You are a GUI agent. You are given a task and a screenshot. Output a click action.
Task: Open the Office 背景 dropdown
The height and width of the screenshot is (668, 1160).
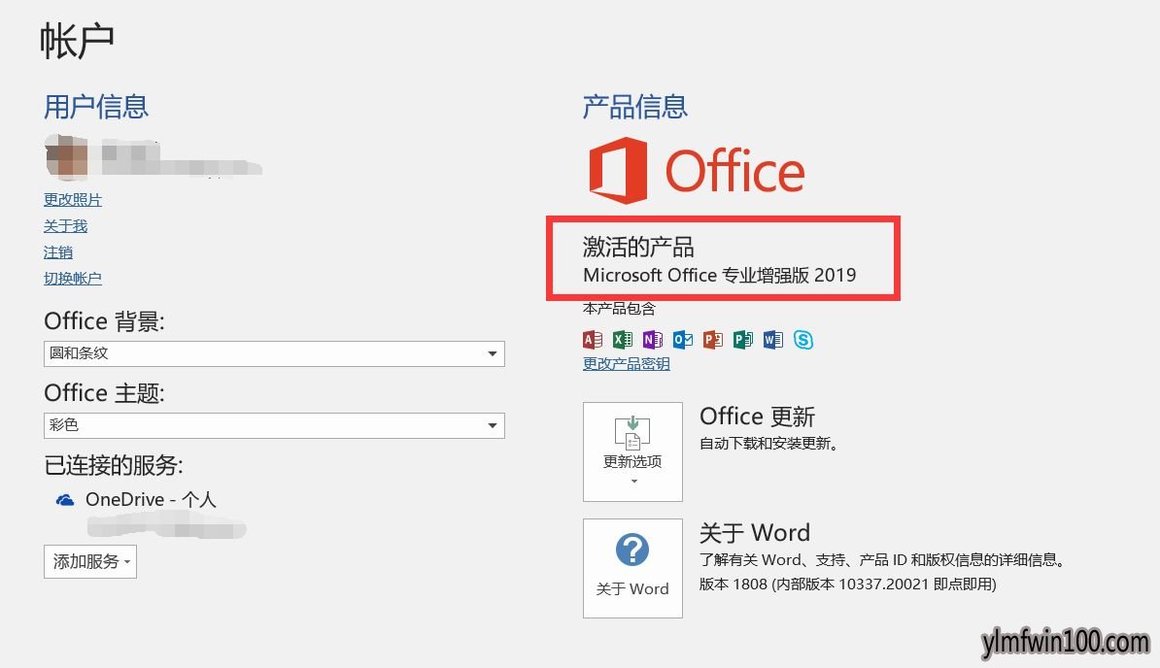pyautogui.click(x=274, y=354)
